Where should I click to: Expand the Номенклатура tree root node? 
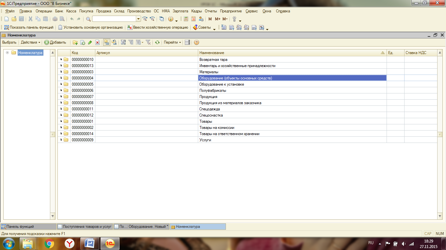(x=8, y=53)
